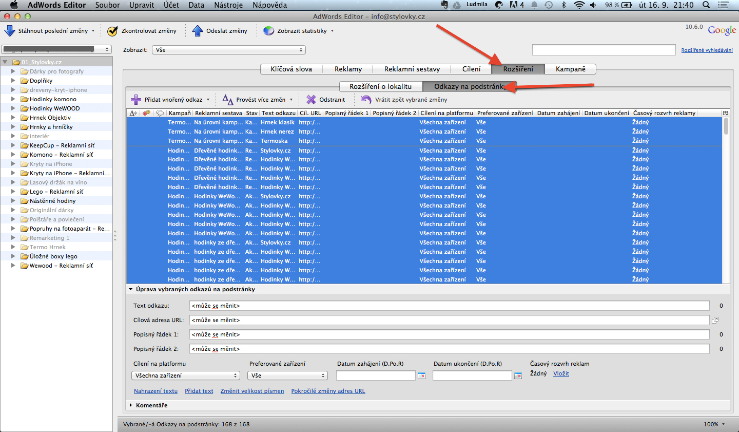Open the Cílení na platformu dropdown

pos(186,375)
